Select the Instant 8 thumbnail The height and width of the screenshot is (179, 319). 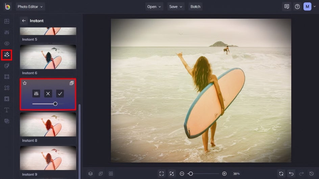click(48, 124)
